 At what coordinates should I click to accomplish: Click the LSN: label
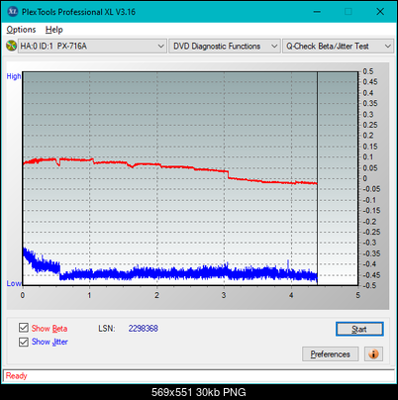click(x=107, y=329)
